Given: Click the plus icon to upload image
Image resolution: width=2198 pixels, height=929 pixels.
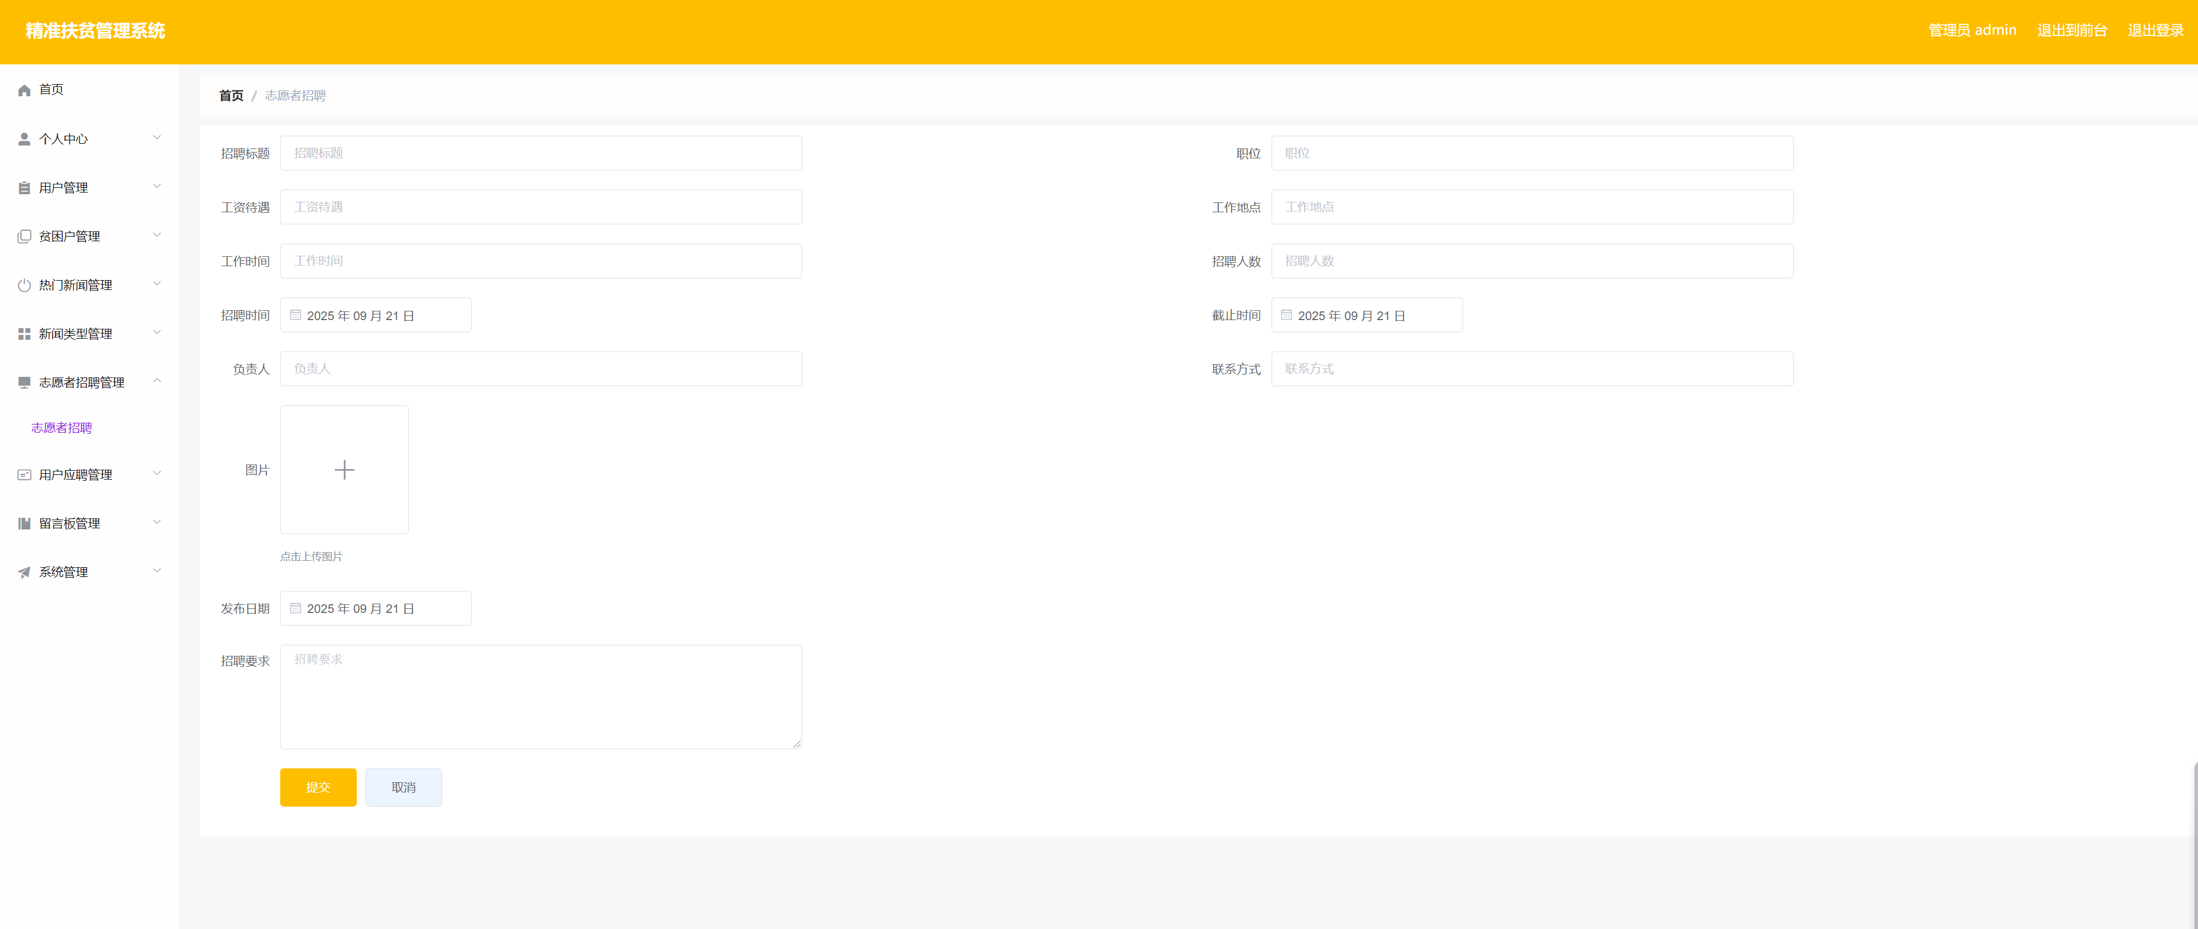Looking at the screenshot, I should (x=344, y=470).
